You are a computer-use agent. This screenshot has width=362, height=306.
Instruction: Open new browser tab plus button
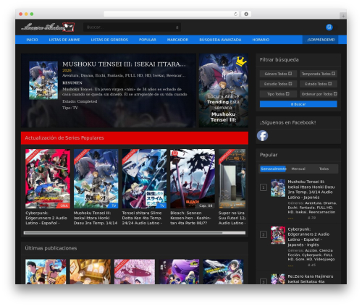click(x=343, y=16)
